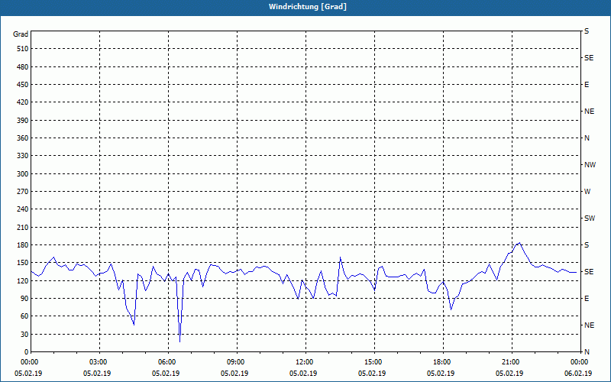
Task: Select the y-axis value '420'
Action: tap(23, 102)
